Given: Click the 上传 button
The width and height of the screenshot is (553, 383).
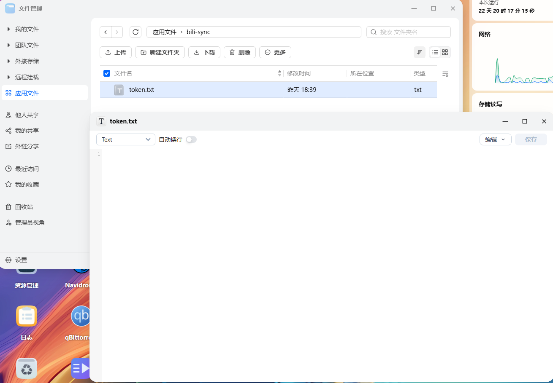Looking at the screenshot, I should [116, 52].
